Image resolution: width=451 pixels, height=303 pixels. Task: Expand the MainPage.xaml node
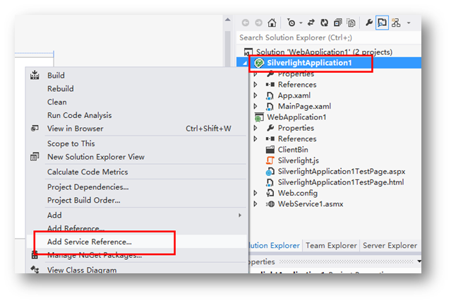(x=255, y=107)
